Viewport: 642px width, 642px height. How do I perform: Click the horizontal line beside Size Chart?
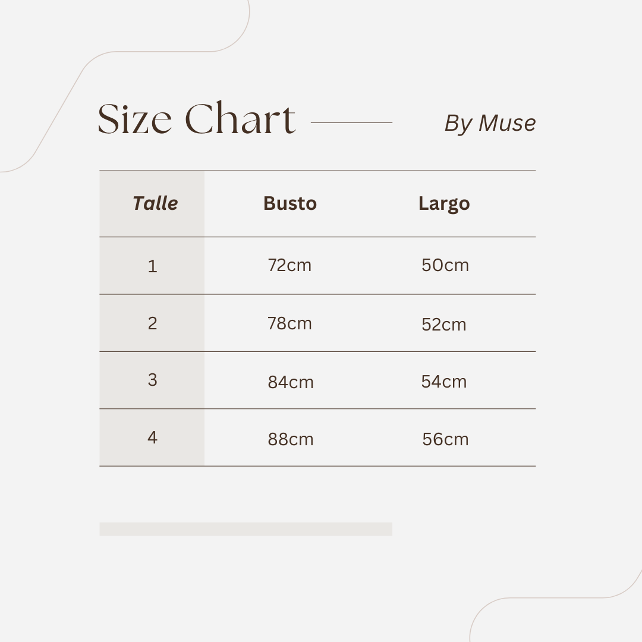[352, 122]
